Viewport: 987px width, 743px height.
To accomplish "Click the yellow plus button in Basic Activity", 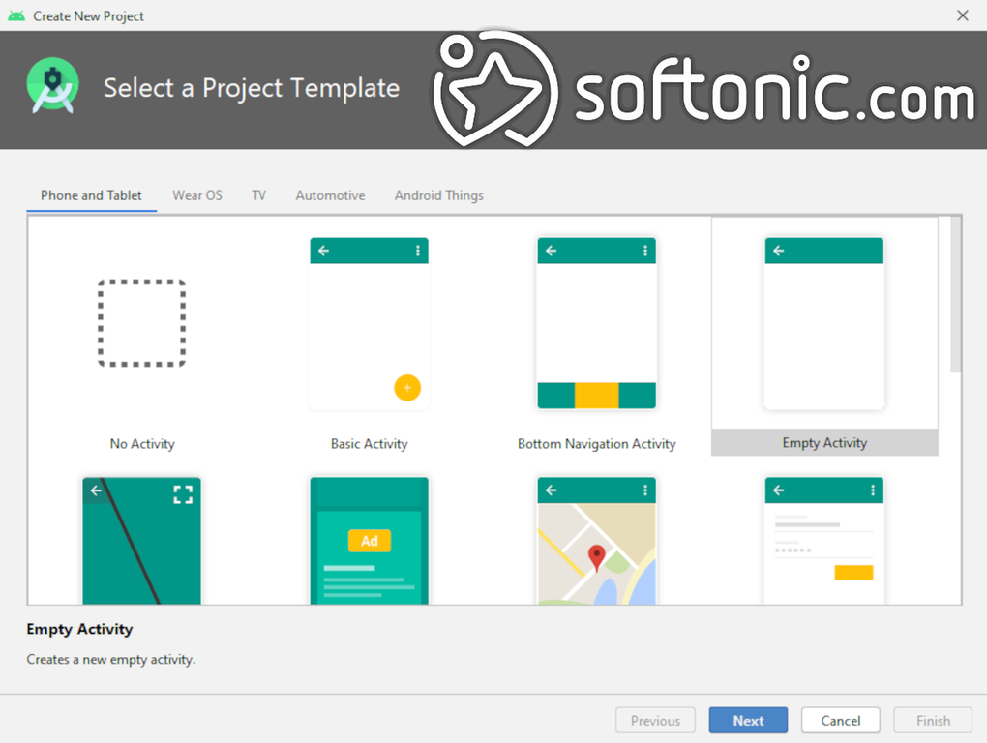I will click(407, 388).
